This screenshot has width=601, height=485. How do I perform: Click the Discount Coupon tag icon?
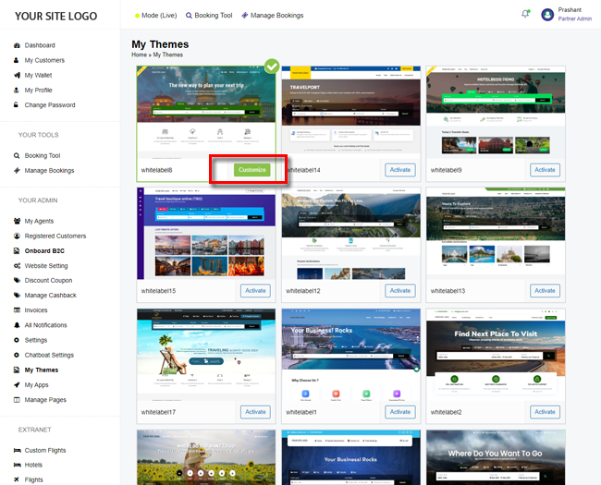pyautogui.click(x=17, y=280)
